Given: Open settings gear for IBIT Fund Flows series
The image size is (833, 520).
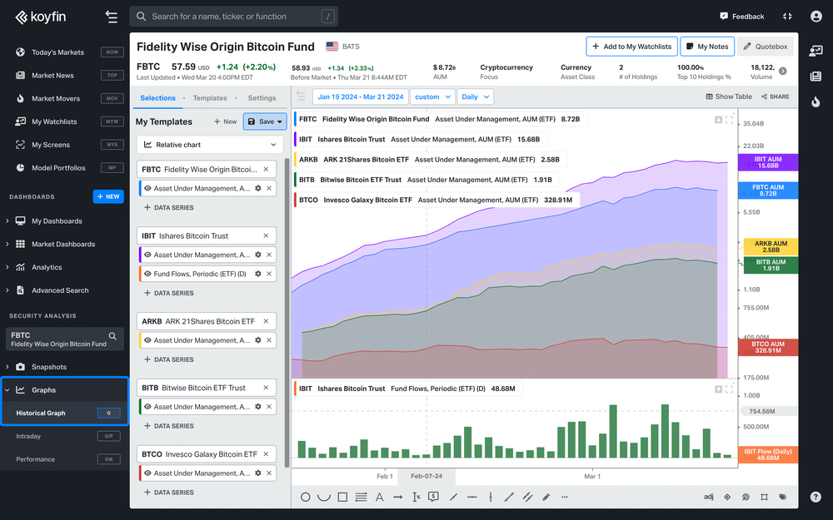Looking at the screenshot, I should tap(258, 274).
